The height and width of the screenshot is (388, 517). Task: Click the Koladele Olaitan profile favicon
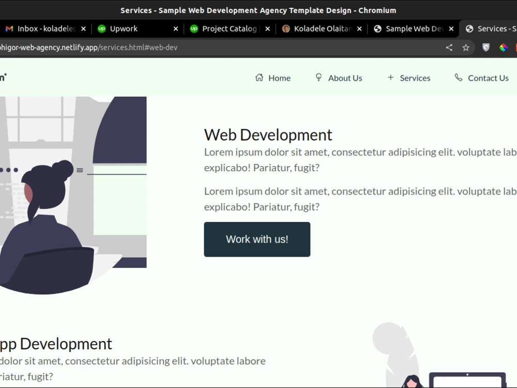point(286,28)
